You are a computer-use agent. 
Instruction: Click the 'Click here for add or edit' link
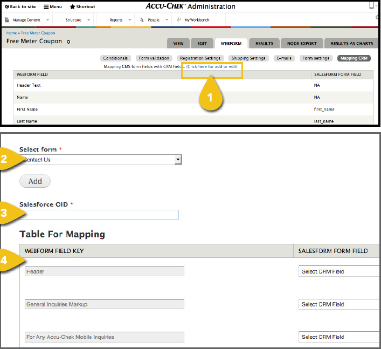[212, 66]
